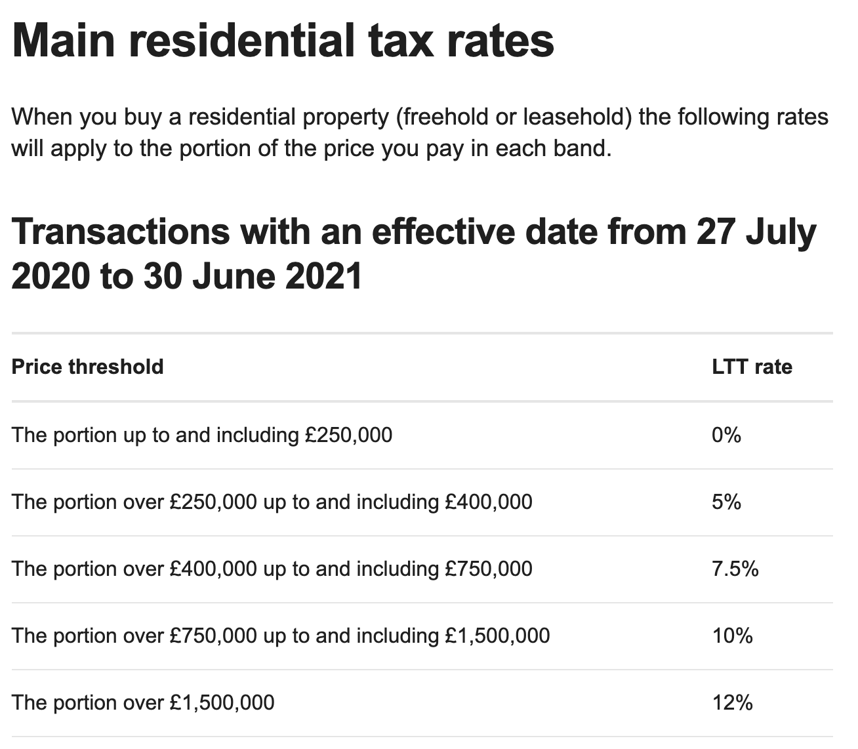The width and height of the screenshot is (858, 749).
Task: Select the 'up to and including £250,000' row text
Action: coord(202,435)
